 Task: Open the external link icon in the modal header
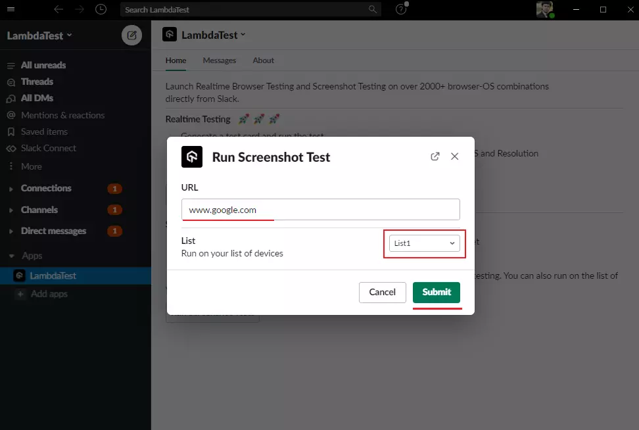(x=435, y=156)
